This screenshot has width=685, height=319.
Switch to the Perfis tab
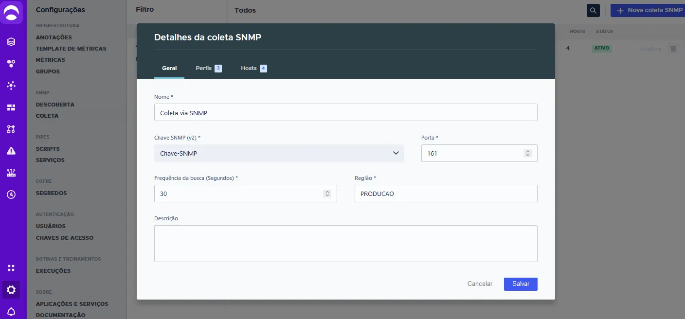(209, 69)
